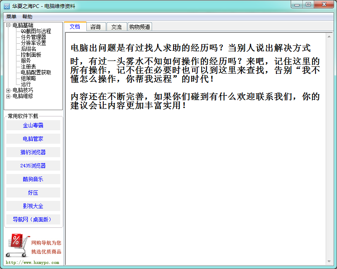The width and height of the screenshot is (337, 269).
Task: Collapse the 电脑基础 tree node
Action: [8, 25]
